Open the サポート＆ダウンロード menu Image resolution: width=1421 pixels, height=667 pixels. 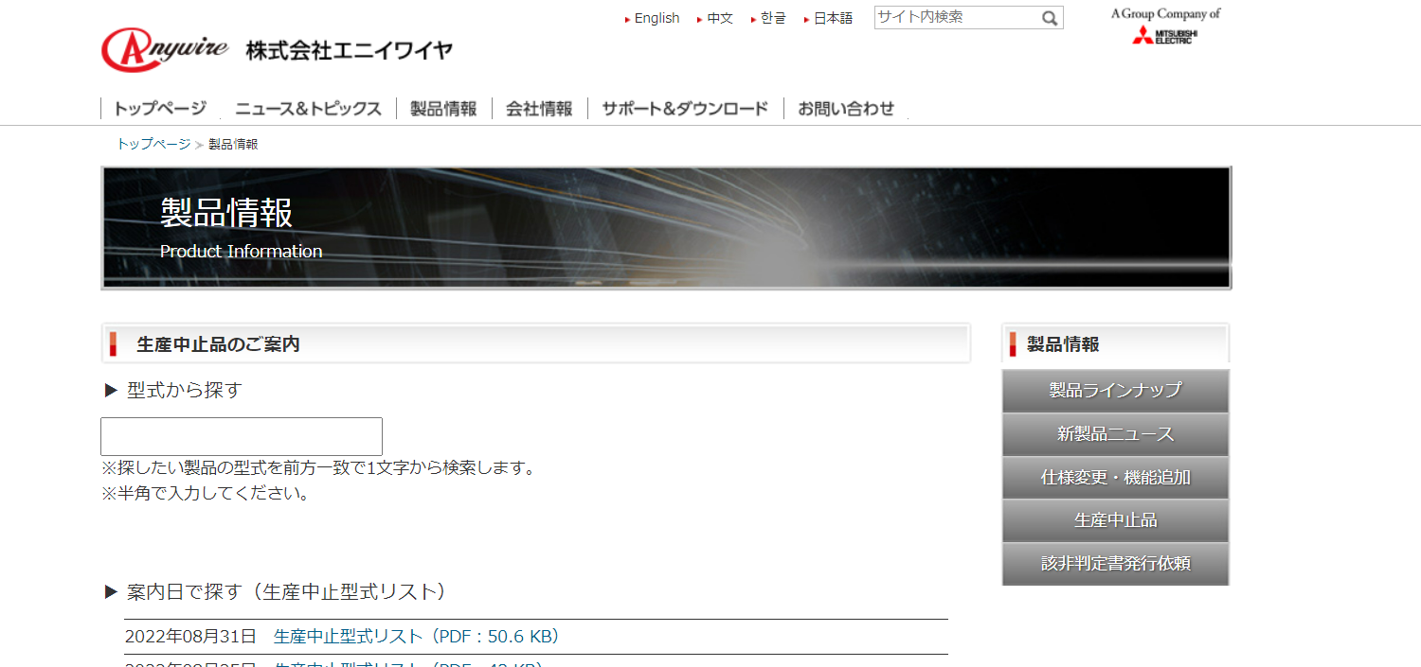coord(685,108)
